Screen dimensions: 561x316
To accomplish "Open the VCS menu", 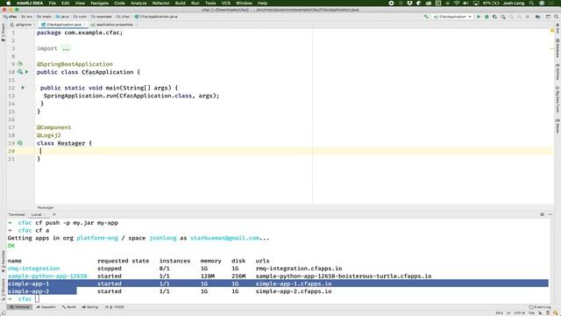I will click(226, 4).
